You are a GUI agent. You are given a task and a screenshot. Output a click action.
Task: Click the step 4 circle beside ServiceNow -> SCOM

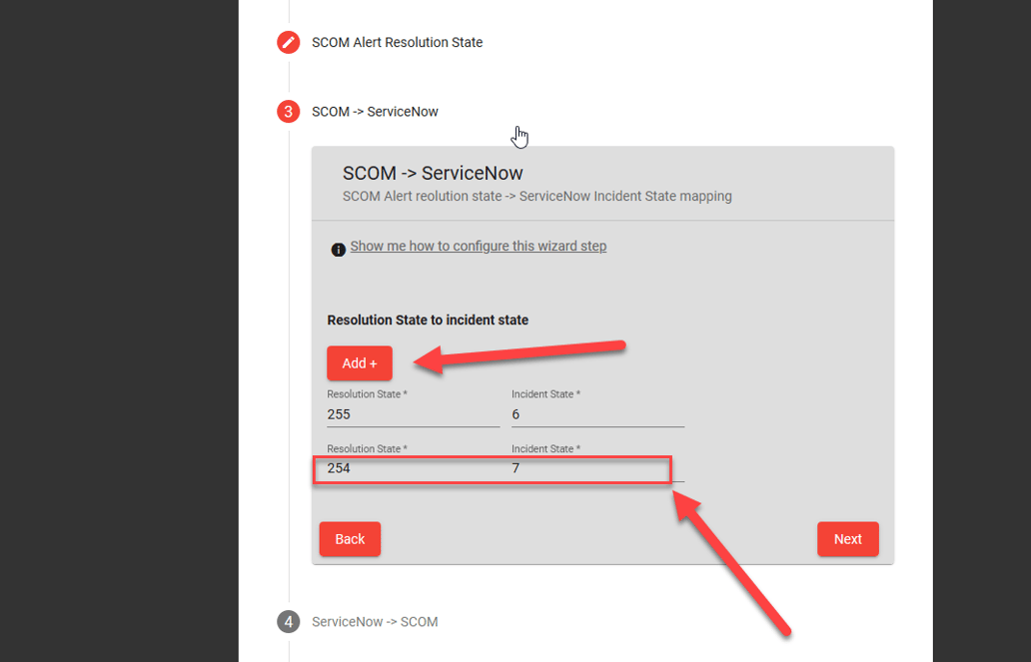click(x=288, y=621)
